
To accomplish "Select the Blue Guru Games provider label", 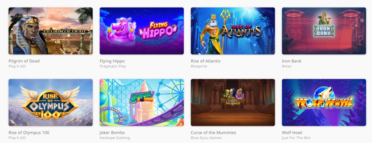I will [x=206, y=138].
